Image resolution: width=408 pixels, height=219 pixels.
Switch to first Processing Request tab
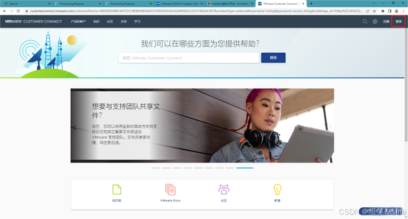pos(77,4)
